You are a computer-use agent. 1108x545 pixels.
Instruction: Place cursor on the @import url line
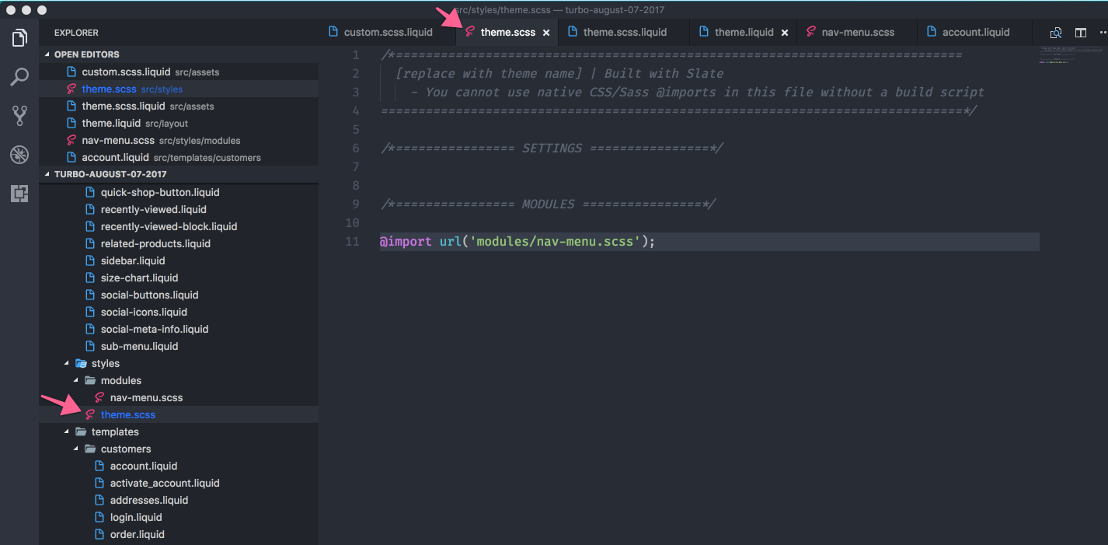(x=709, y=241)
